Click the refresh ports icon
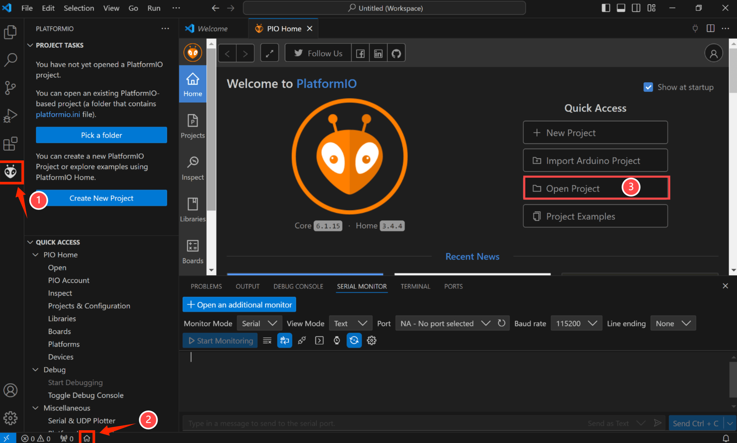Viewport: 737px width, 443px height. [x=502, y=323]
